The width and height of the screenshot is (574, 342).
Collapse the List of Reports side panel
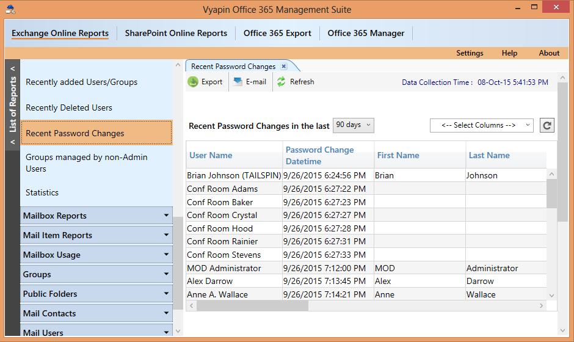point(12,69)
